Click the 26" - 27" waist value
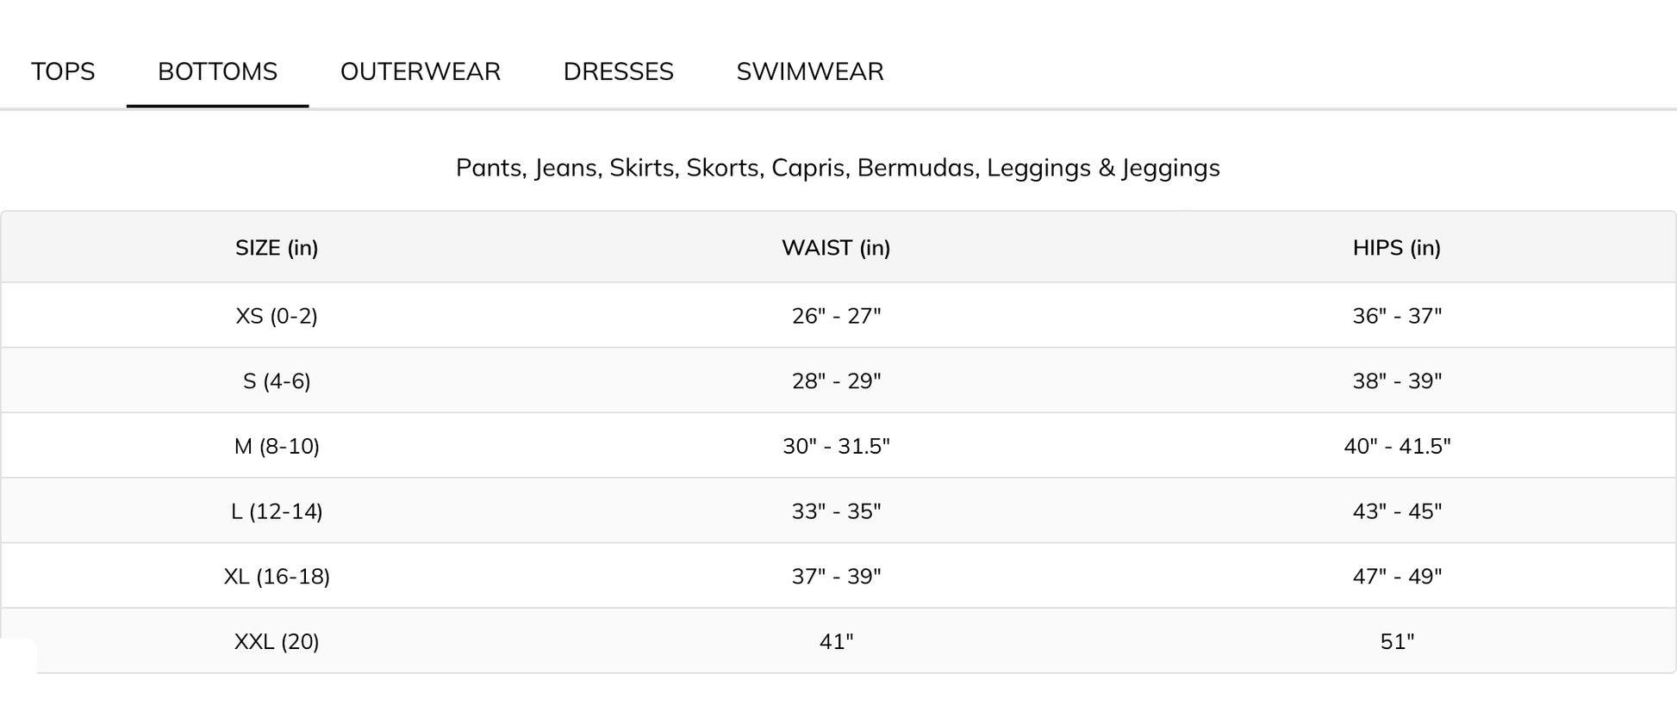The width and height of the screenshot is (1677, 711). [836, 316]
